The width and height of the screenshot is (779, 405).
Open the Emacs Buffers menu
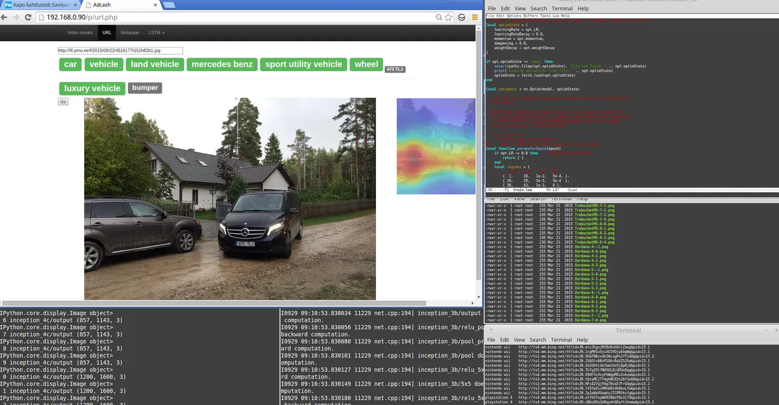pos(530,16)
